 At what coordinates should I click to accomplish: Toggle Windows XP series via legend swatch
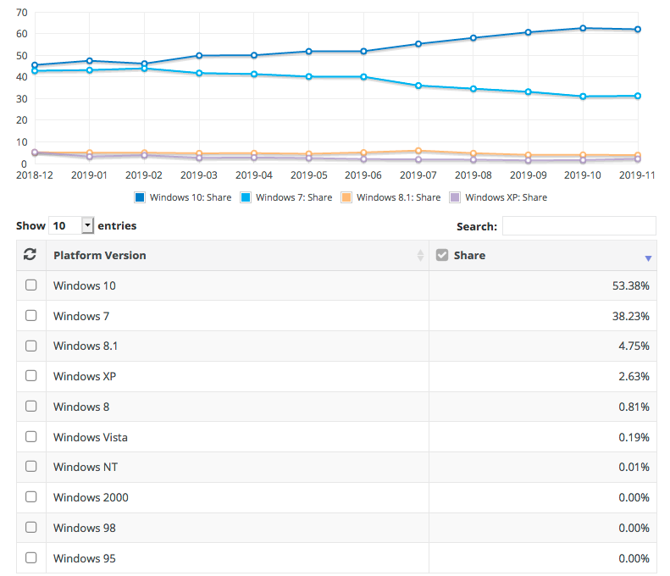pyautogui.click(x=455, y=197)
